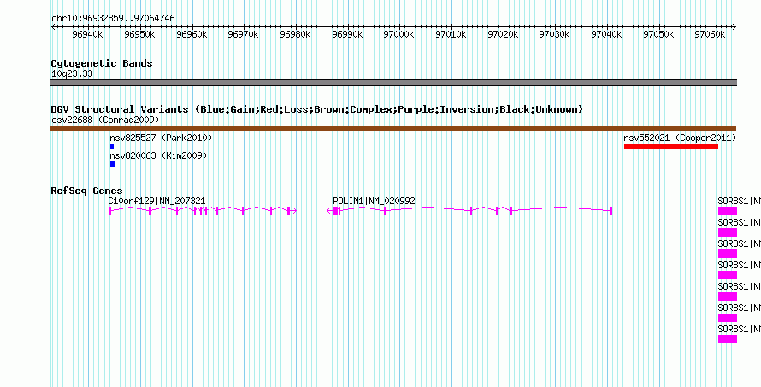Click the 97010k ruler tick label
Screen dimensions: 761x387
(451, 35)
